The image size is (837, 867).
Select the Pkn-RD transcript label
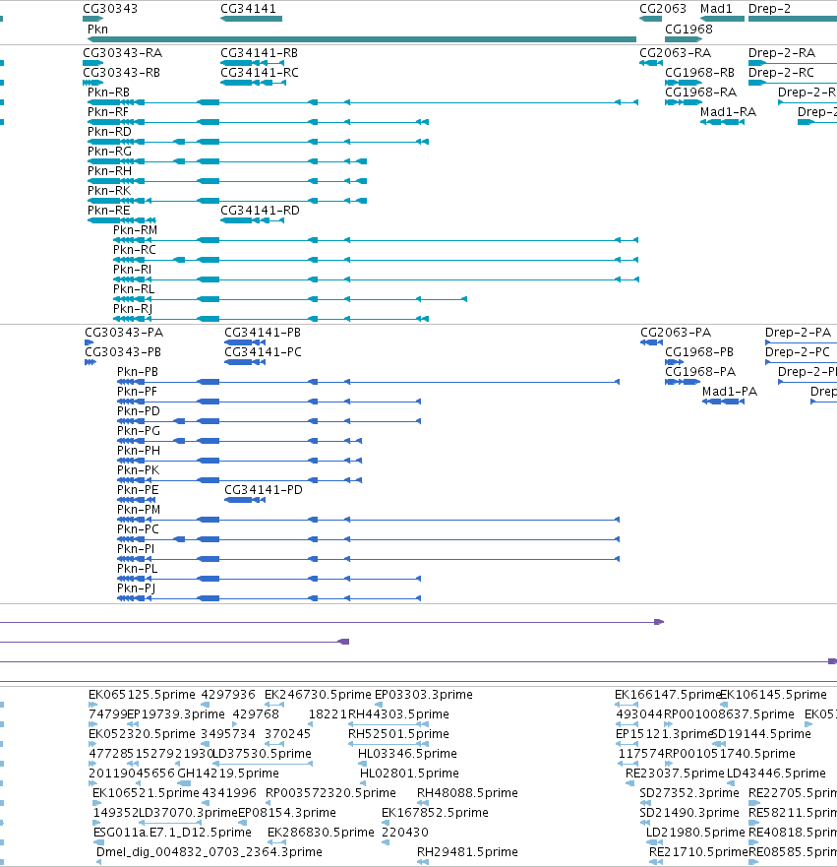(109, 132)
